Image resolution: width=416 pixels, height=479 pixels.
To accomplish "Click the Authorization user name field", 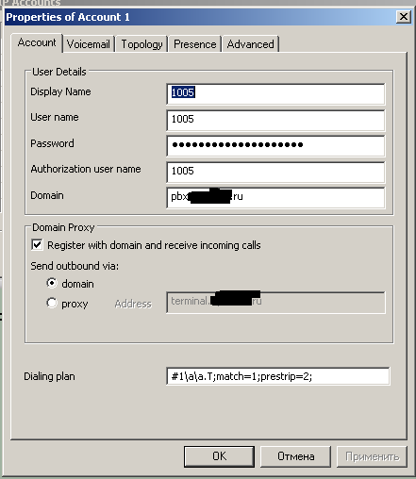I will tap(275, 172).
